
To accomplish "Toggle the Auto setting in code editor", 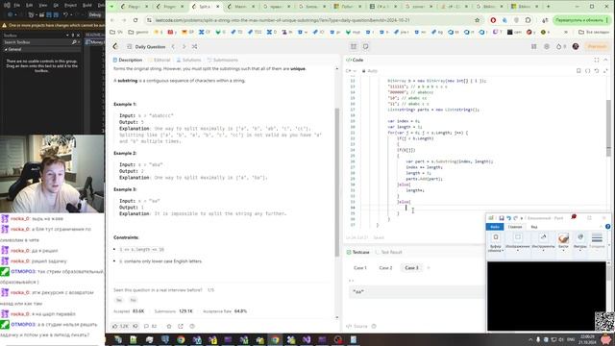I will pos(369,71).
